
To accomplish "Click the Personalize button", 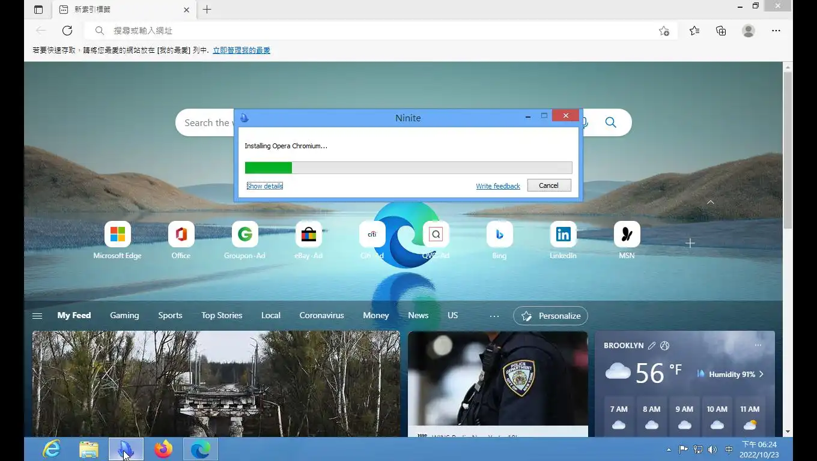I will point(550,316).
